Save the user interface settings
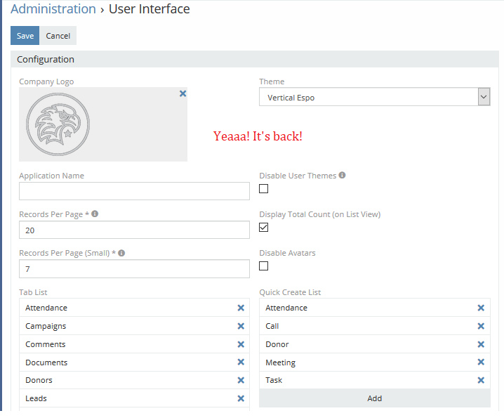The image size is (504, 418). 25,36
